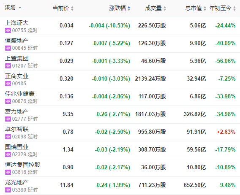Open stock 上置集团

[x=16, y=58]
